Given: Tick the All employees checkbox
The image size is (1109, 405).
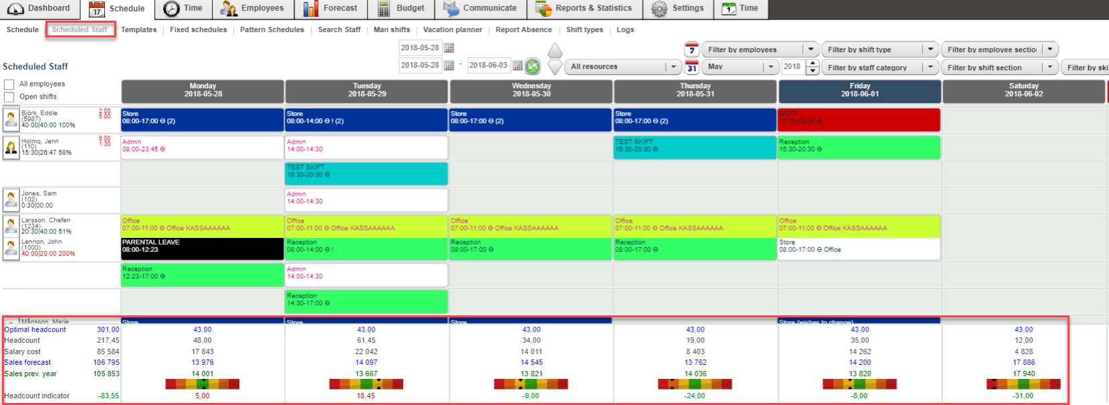Looking at the screenshot, I should (9, 84).
